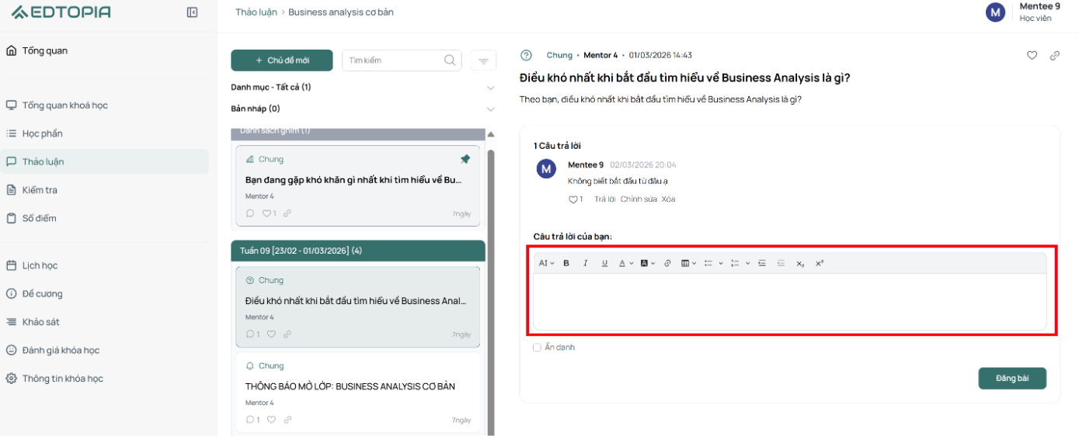Toggle bold formatting in reply editor
Viewport: 1079px width, 436px height.
coord(566,263)
